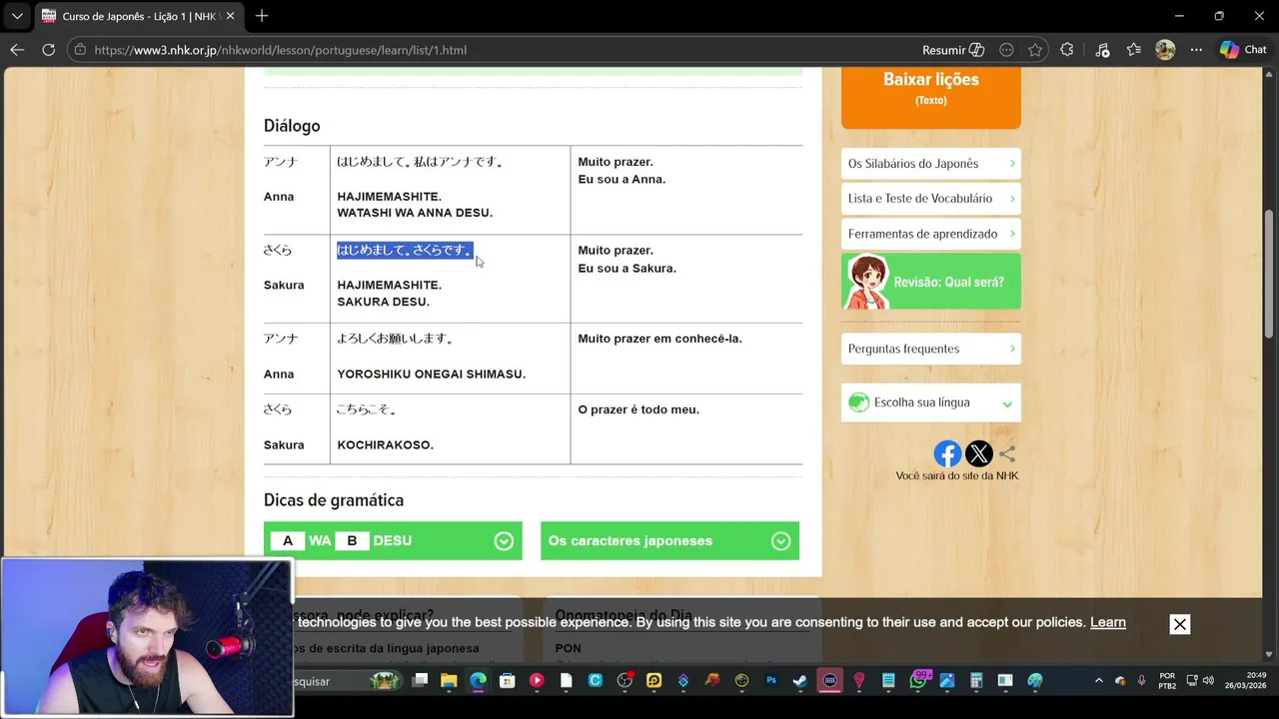Show hidden system tray icons

[1099, 681]
